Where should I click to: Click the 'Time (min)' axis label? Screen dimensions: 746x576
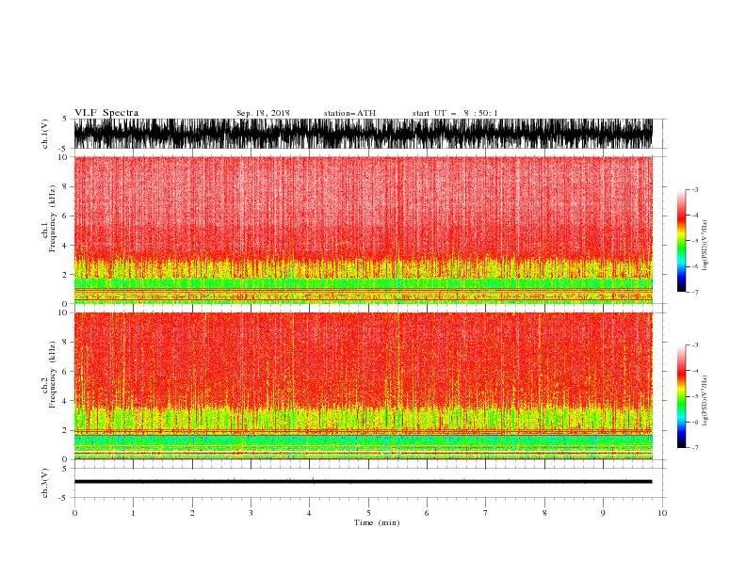tap(377, 522)
